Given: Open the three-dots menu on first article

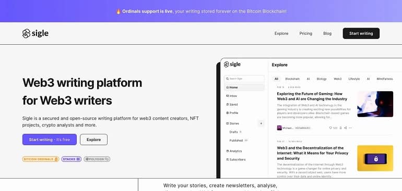Looking at the screenshot, I should pos(350,128).
